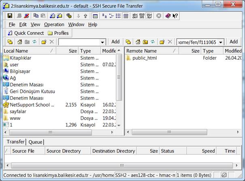Open Help Topics with the book icon
245x181 pixels.
click(168, 16)
